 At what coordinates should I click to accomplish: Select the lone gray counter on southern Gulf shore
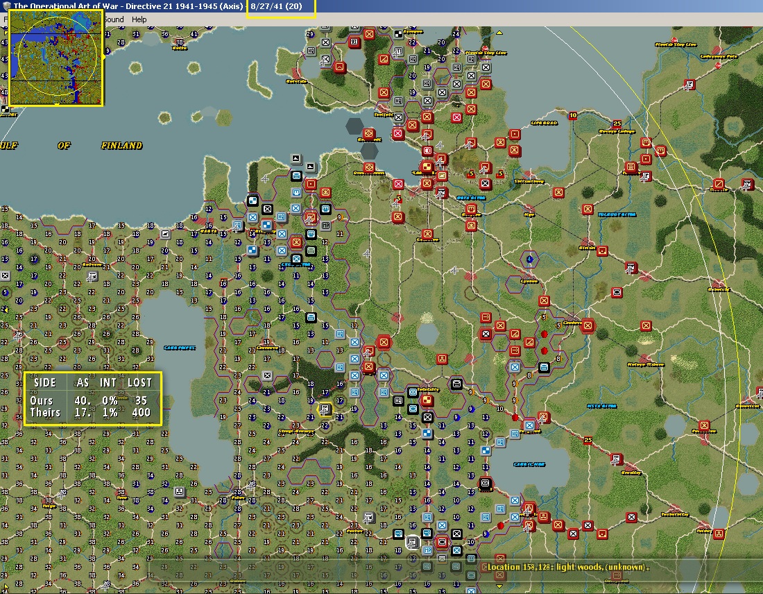(166, 234)
